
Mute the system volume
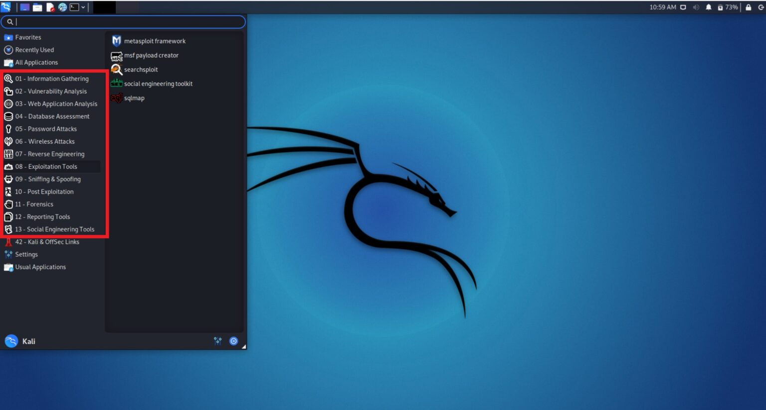[696, 7]
